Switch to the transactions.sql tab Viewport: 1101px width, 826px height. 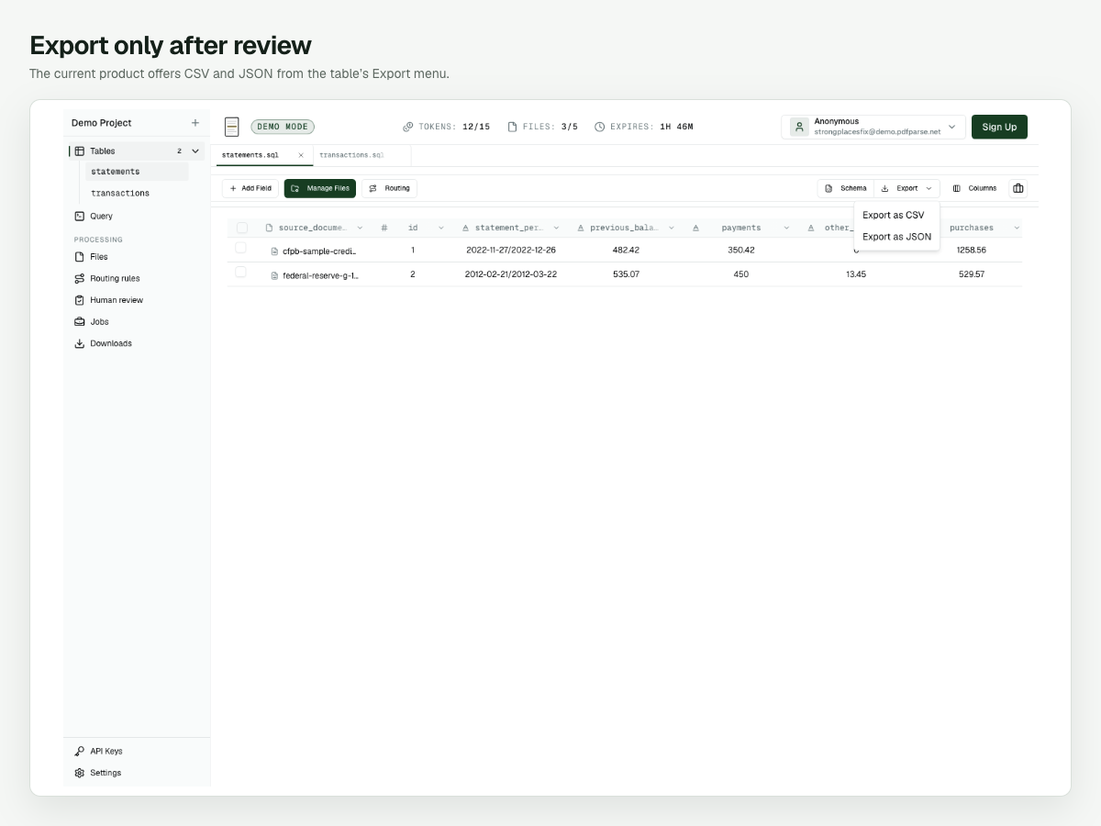click(351, 155)
